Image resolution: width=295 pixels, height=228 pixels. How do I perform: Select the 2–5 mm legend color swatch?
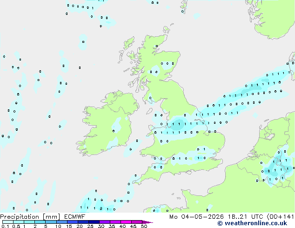(40, 222)
